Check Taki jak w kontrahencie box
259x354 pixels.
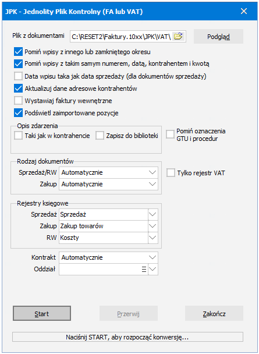click(18, 136)
